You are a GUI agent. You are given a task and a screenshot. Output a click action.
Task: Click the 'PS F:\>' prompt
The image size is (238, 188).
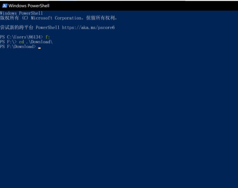(8, 42)
